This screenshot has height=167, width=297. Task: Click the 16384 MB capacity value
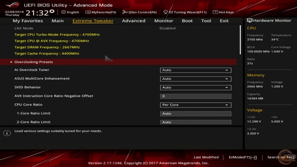[255, 98]
